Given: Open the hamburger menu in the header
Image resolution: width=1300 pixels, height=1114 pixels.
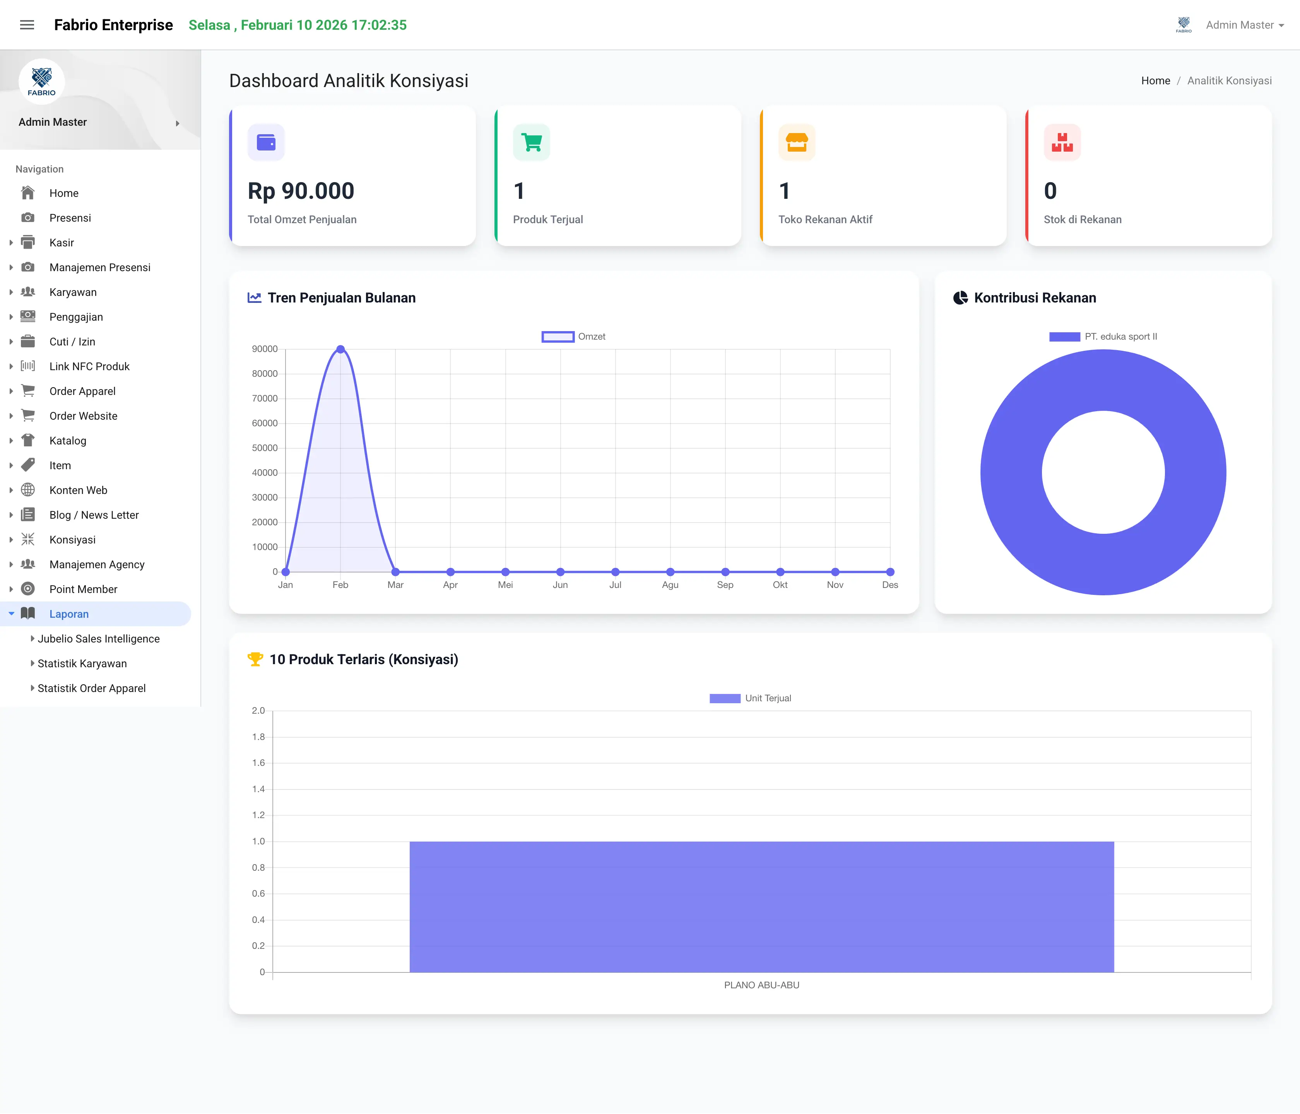Looking at the screenshot, I should [x=27, y=25].
